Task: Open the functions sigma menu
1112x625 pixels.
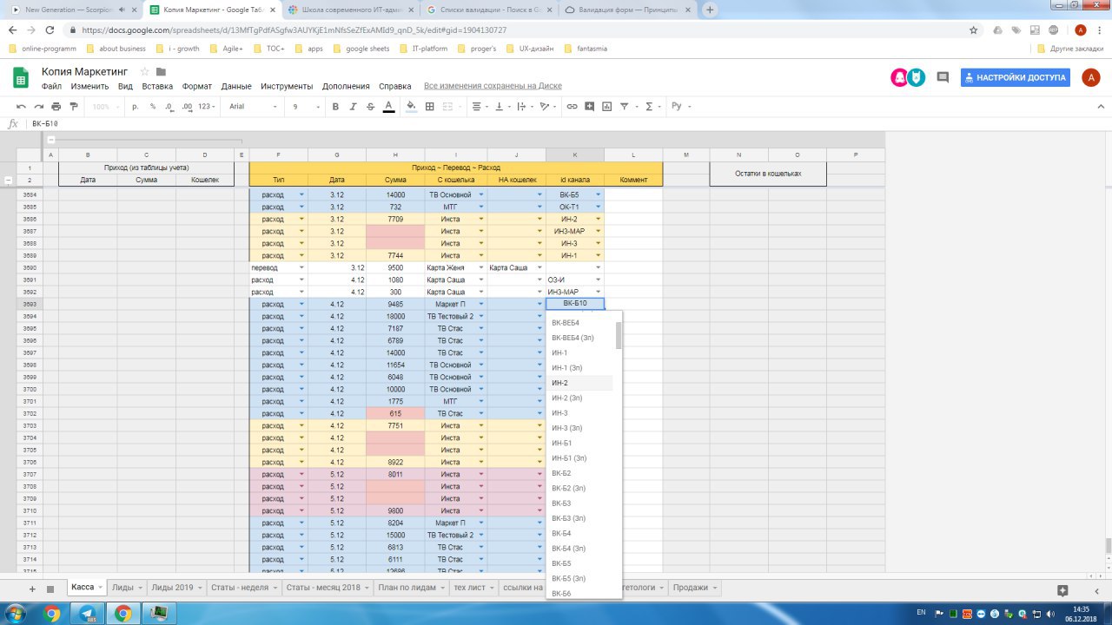Action: [x=648, y=106]
